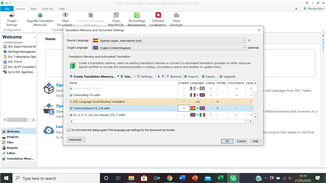Expand Align Documents dropdown arrow
This screenshot has width=326, height=183.
pyautogui.click(x=74, y=25)
